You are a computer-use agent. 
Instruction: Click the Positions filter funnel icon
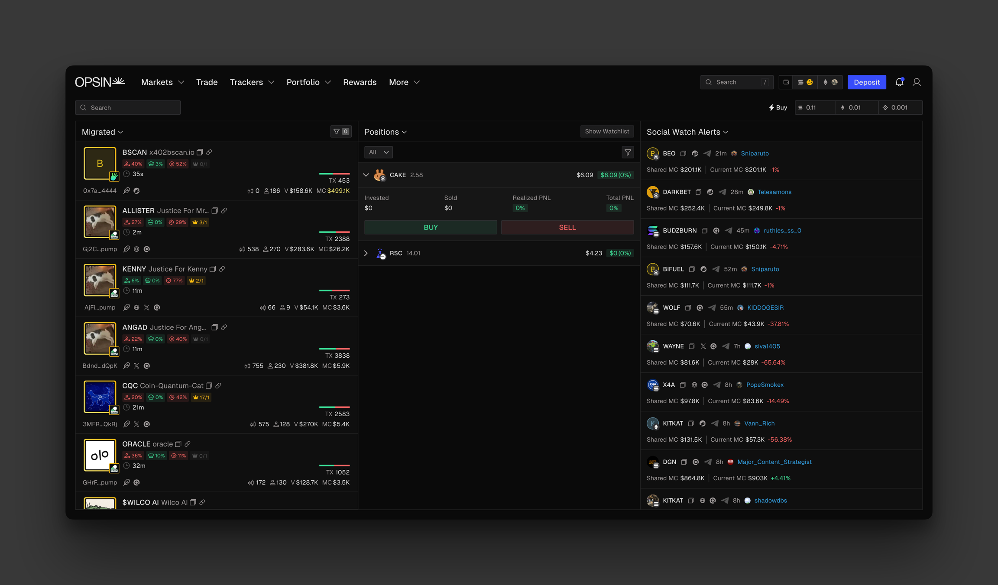click(628, 152)
